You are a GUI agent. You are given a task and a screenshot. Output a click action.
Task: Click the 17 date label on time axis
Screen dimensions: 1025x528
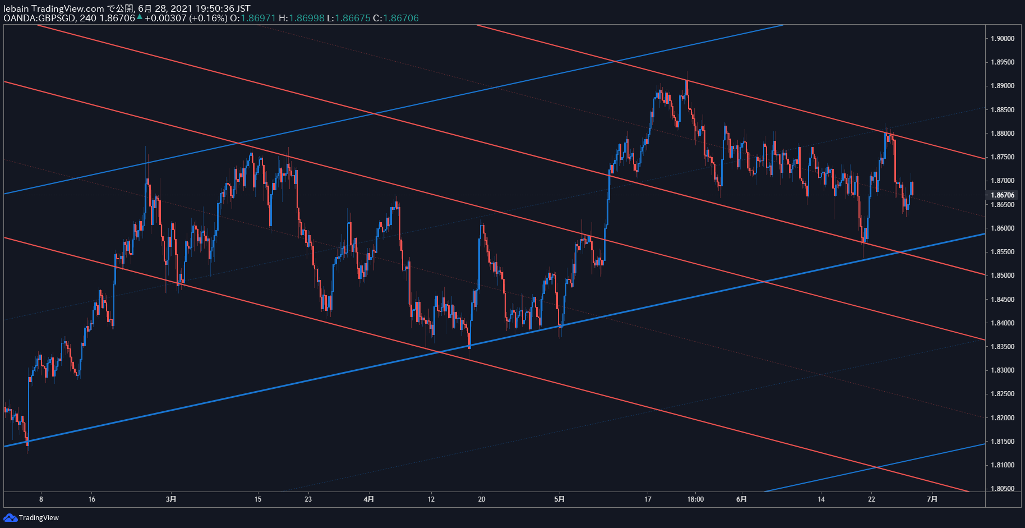pyautogui.click(x=648, y=499)
